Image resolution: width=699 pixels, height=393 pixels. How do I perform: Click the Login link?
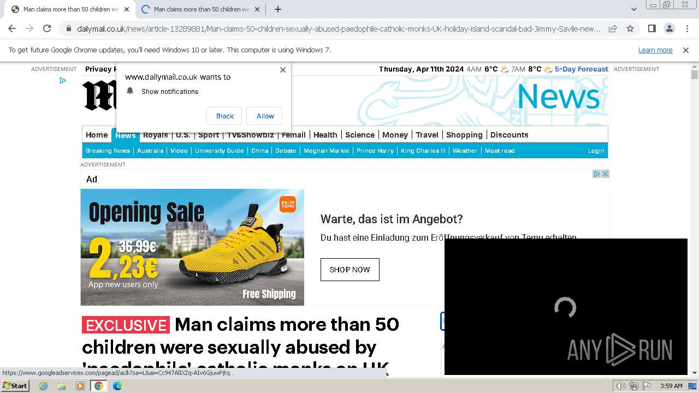click(x=596, y=151)
